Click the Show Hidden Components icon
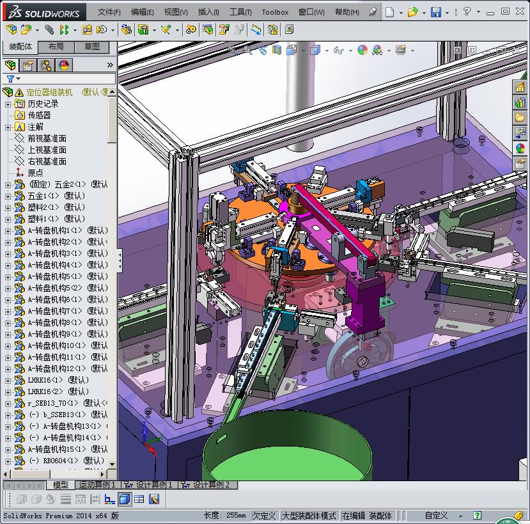The width and height of the screenshot is (530, 524). pyautogui.click(x=127, y=30)
